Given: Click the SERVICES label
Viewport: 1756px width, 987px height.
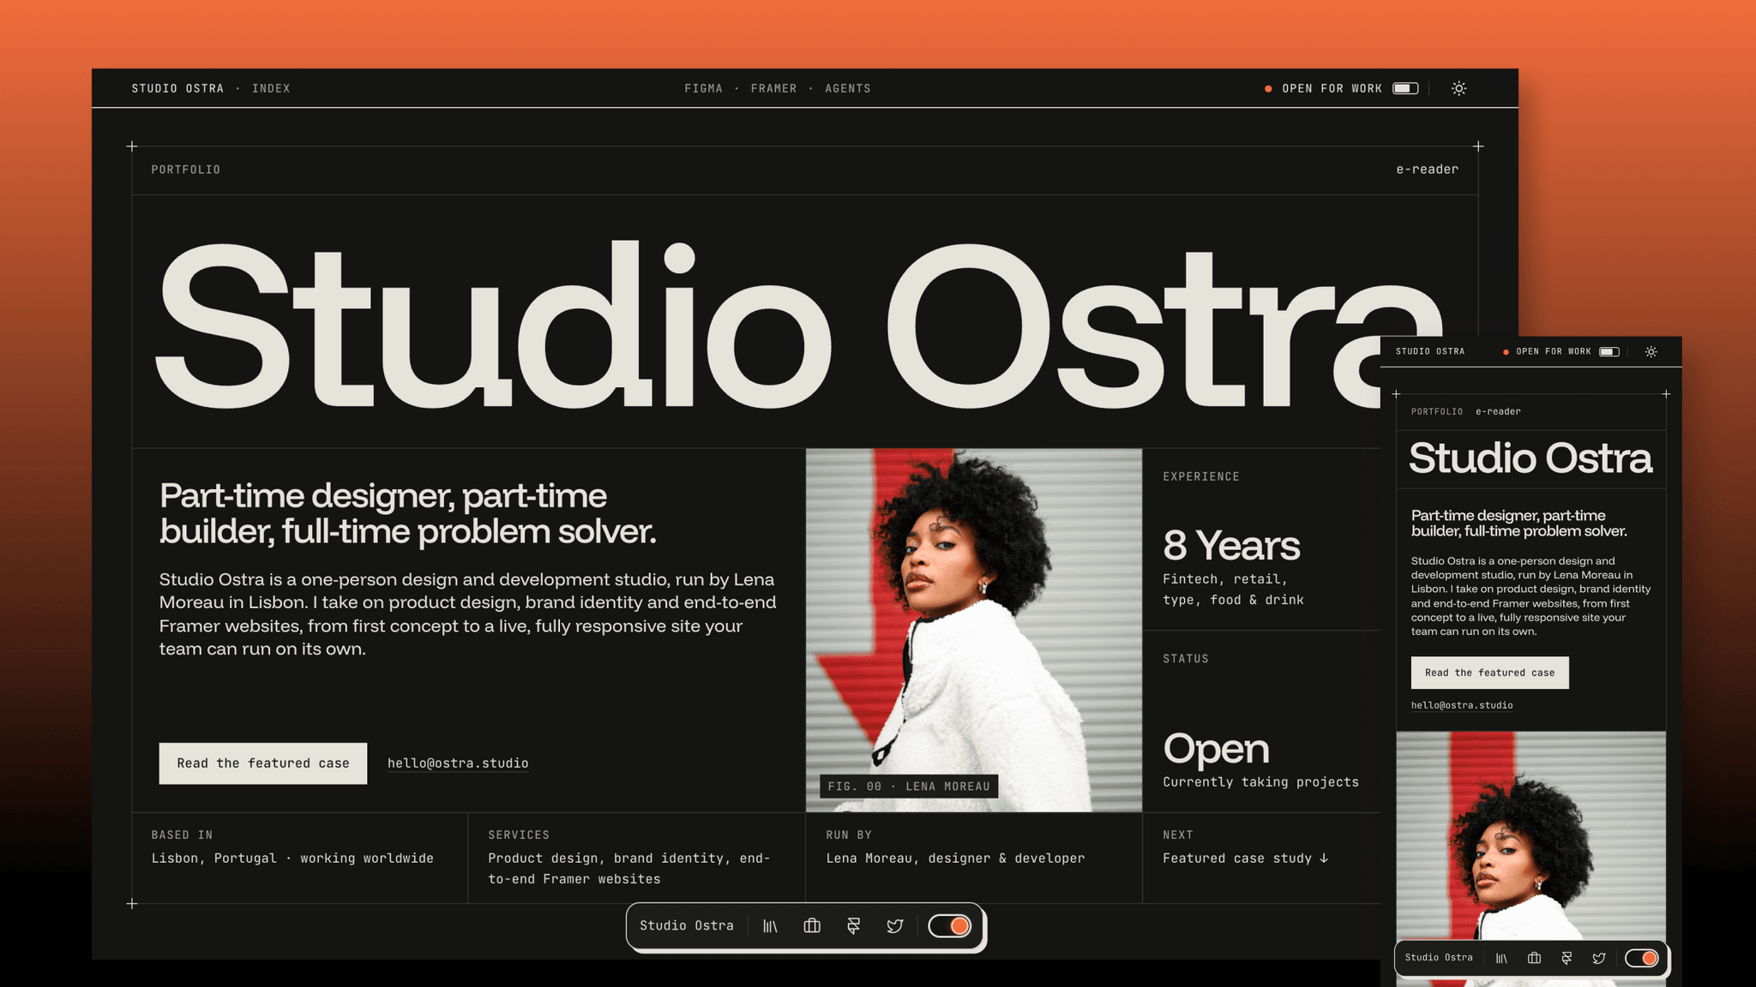Looking at the screenshot, I should [519, 835].
